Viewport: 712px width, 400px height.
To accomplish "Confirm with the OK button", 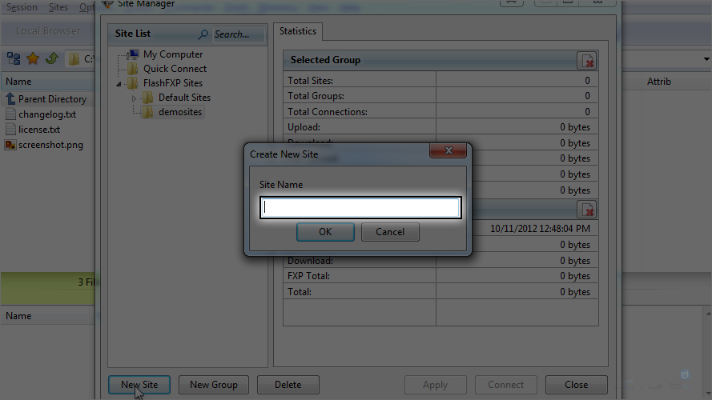I will click(x=325, y=232).
